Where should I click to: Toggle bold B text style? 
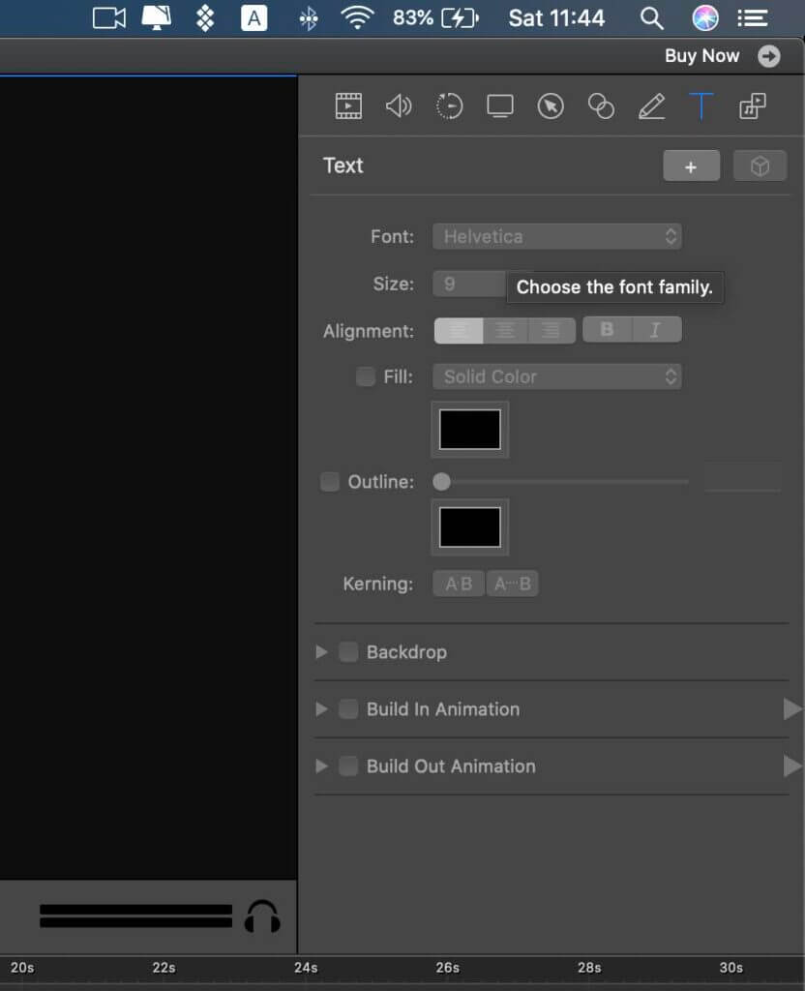tap(607, 329)
